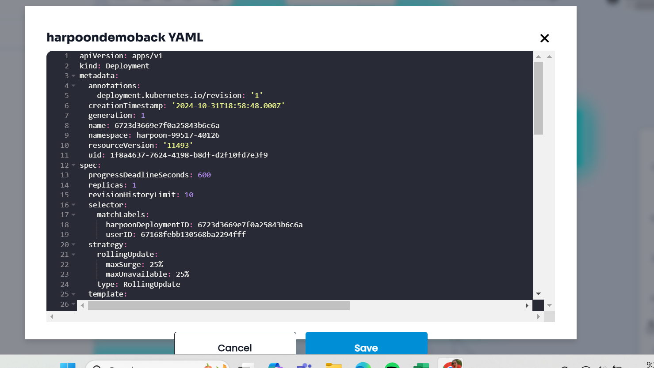Click the 'maxUnavailable: 25%' line
The width and height of the screenshot is (654, 368).
pyautogui.click(x=147, y=274)
